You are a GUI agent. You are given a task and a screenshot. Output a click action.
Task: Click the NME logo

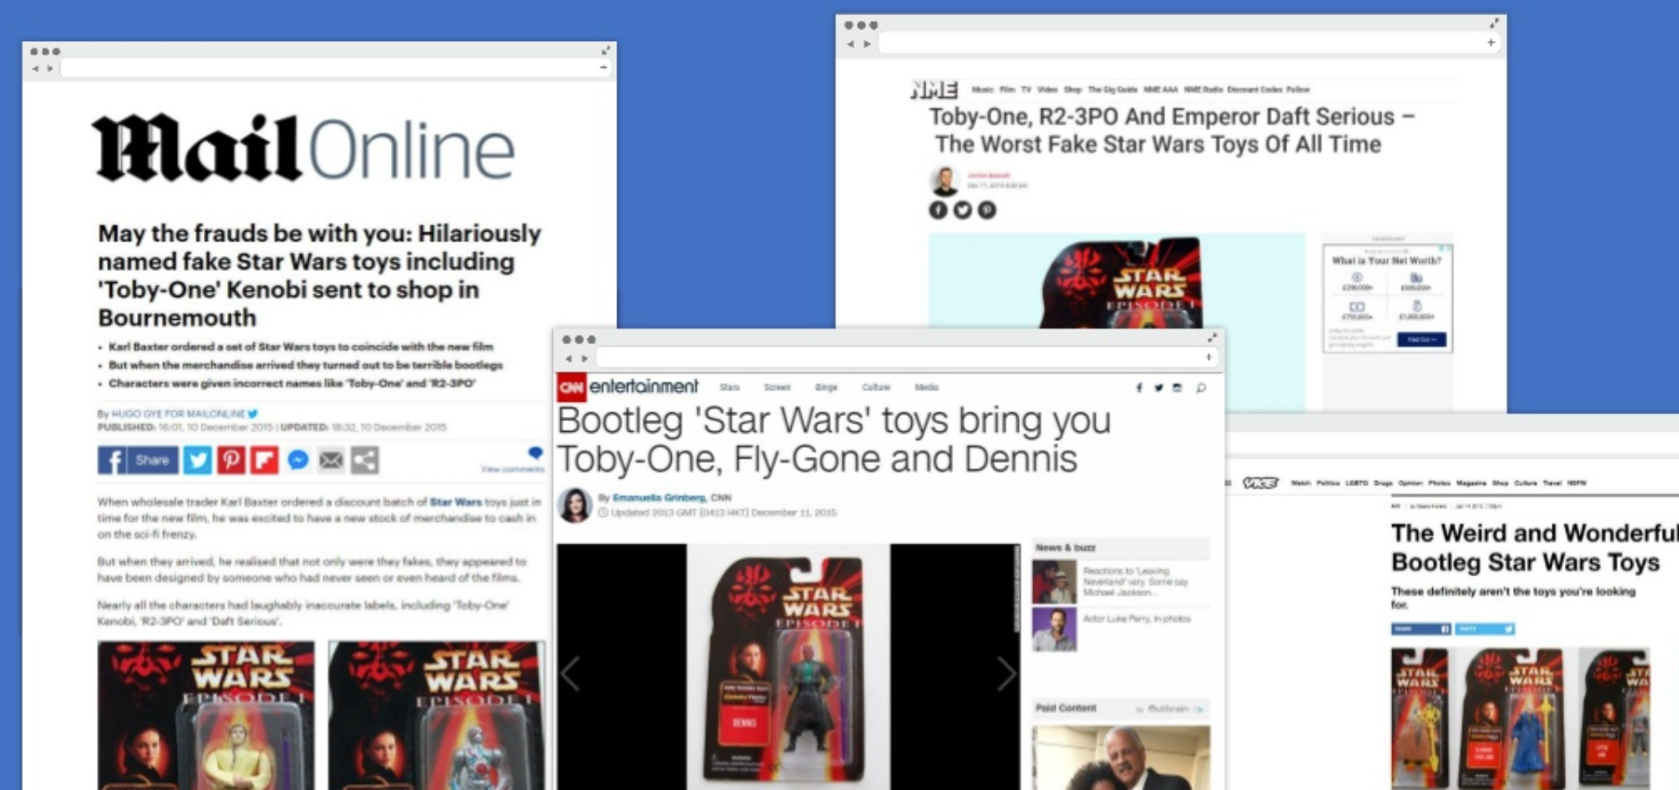(x=933, y=89)
